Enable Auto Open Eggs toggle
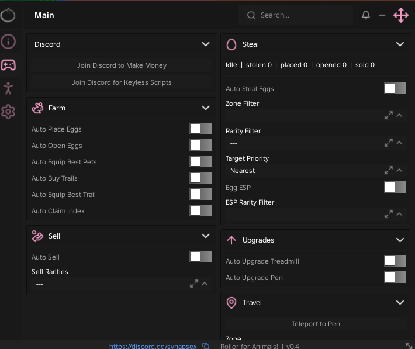415x349 pixels. point(200,146)
